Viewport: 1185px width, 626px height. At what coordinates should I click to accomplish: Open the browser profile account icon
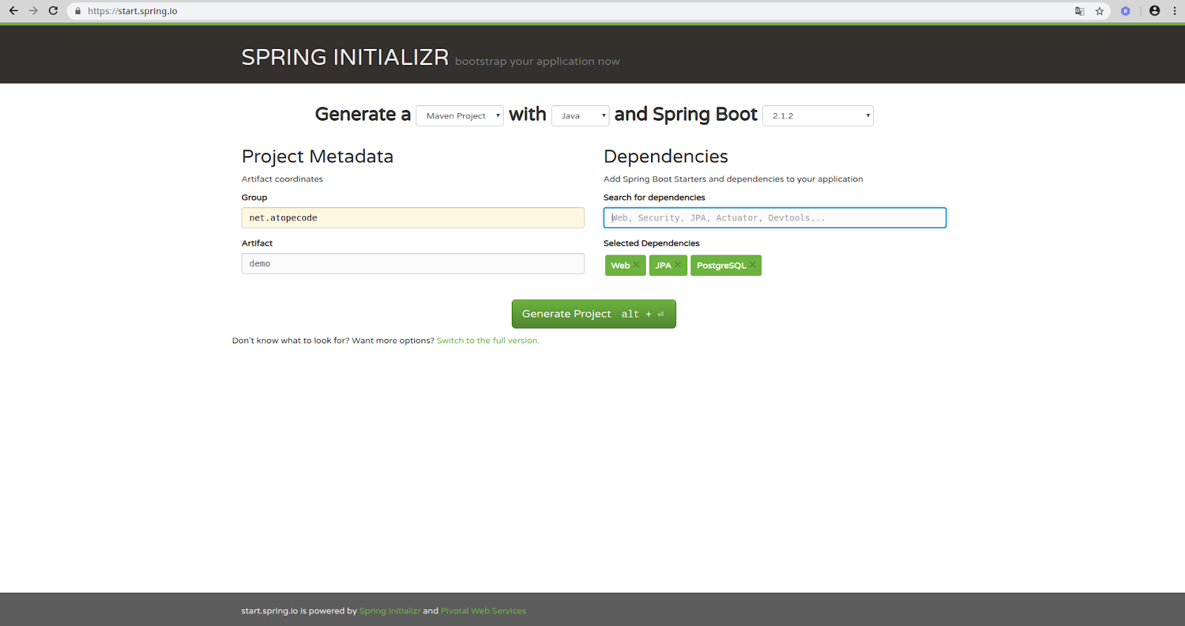click(1155, 11)
